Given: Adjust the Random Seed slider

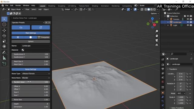Looking at the screenshot, I should 31,82.
